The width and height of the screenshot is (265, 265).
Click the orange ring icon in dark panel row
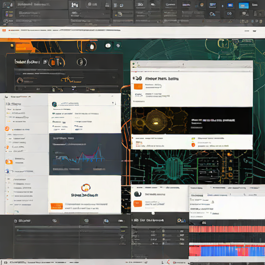coord(20,80)
